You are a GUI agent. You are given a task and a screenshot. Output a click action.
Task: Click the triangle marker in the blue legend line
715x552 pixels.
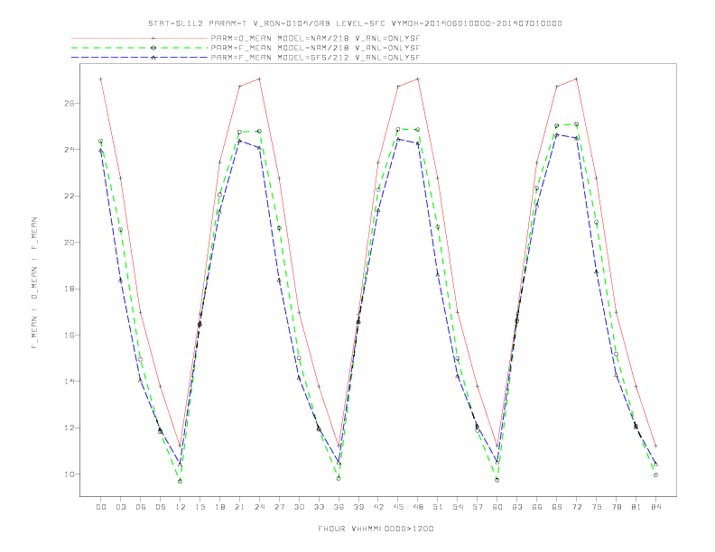pyautogui.click(x=153, y=58)
